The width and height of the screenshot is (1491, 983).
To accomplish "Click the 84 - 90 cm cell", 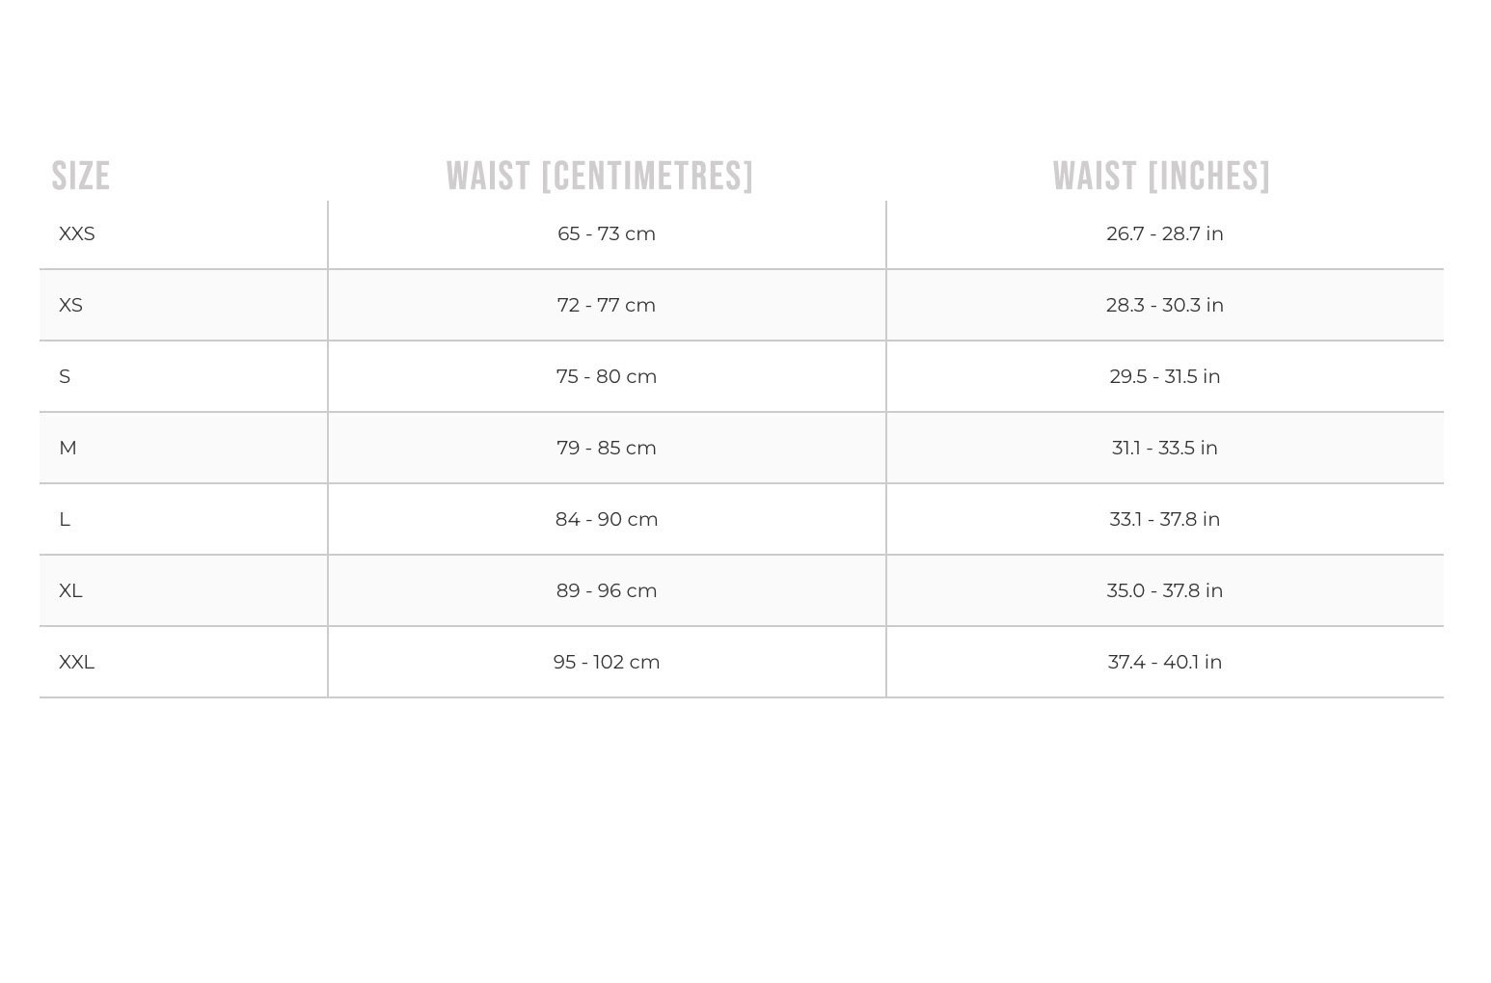I will [x=607, y=520].
